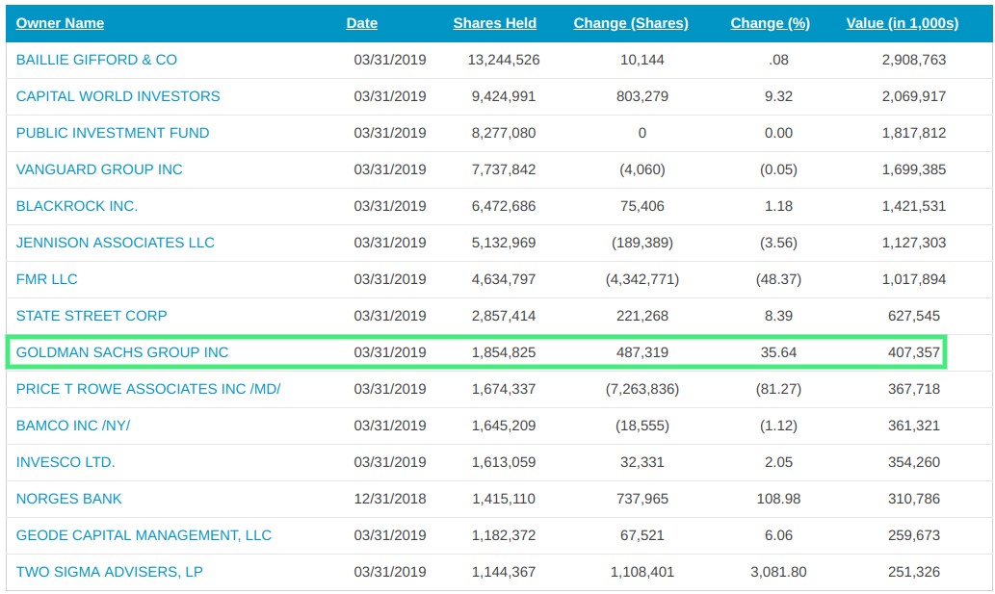This screenshot has width=995, height=594.
Task: Select share change value (4,342,771)
Action: (642, 279)
